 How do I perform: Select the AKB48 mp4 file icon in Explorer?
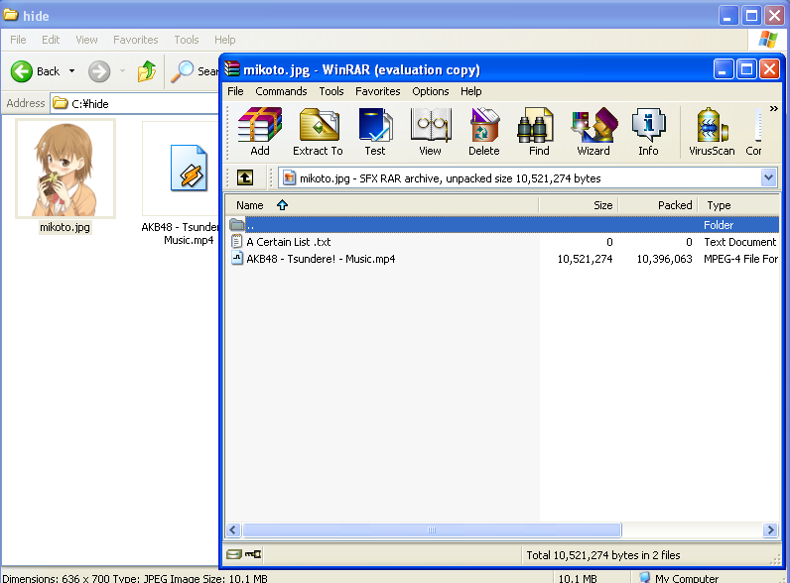(189, 169)
